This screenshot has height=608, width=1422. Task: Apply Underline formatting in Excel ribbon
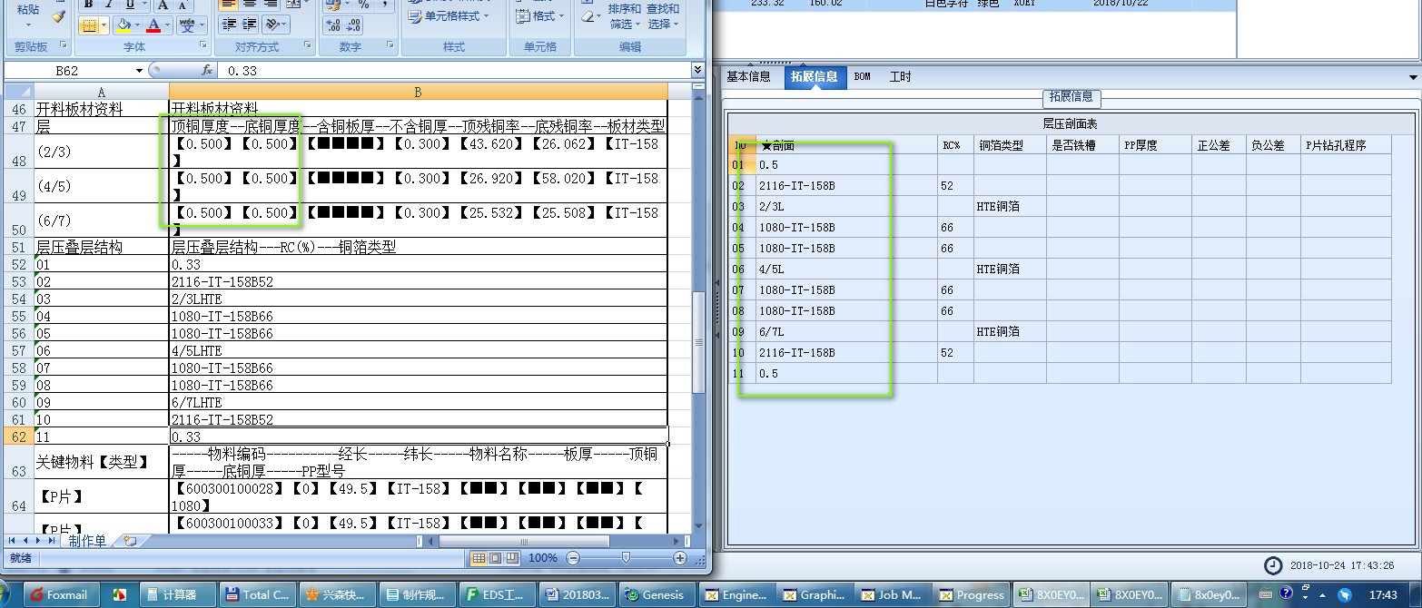(130, 4)
